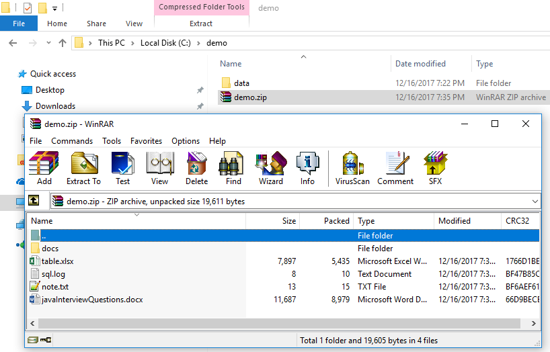Click the Delete toolbar icon

(196, 168)
